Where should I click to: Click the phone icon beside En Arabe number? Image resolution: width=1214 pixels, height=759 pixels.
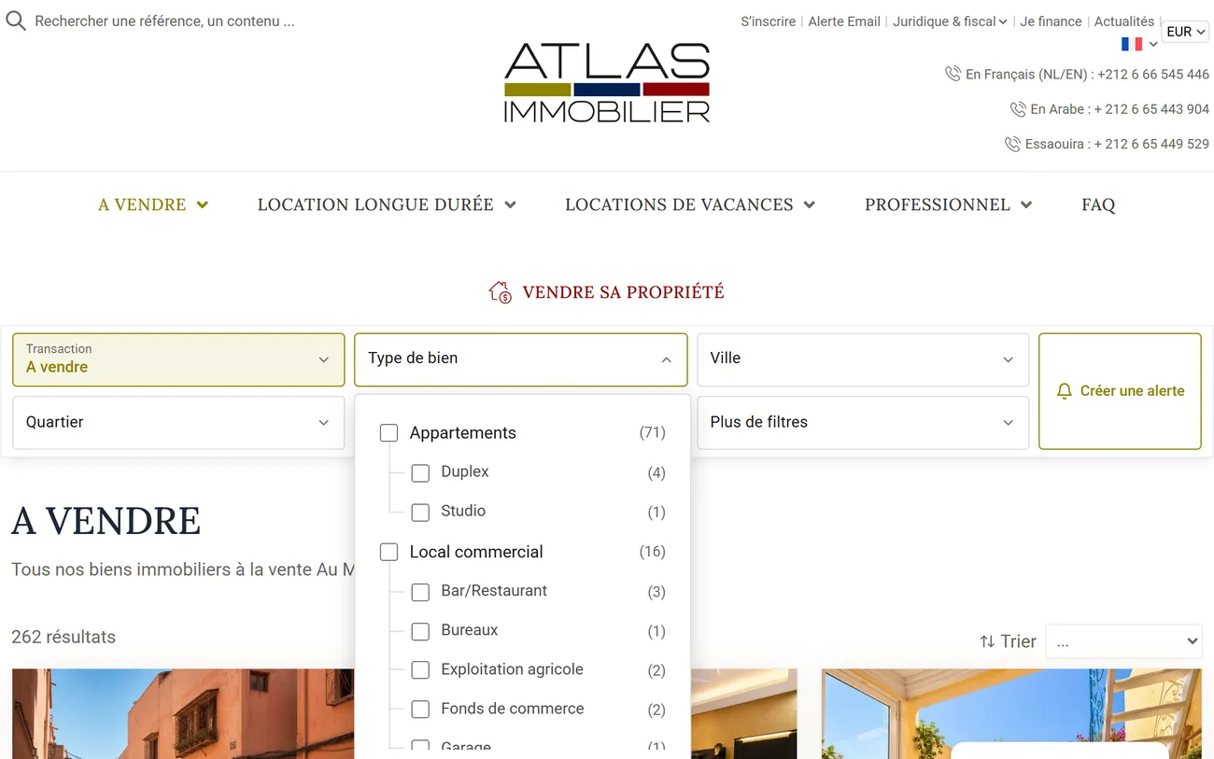1018,109
